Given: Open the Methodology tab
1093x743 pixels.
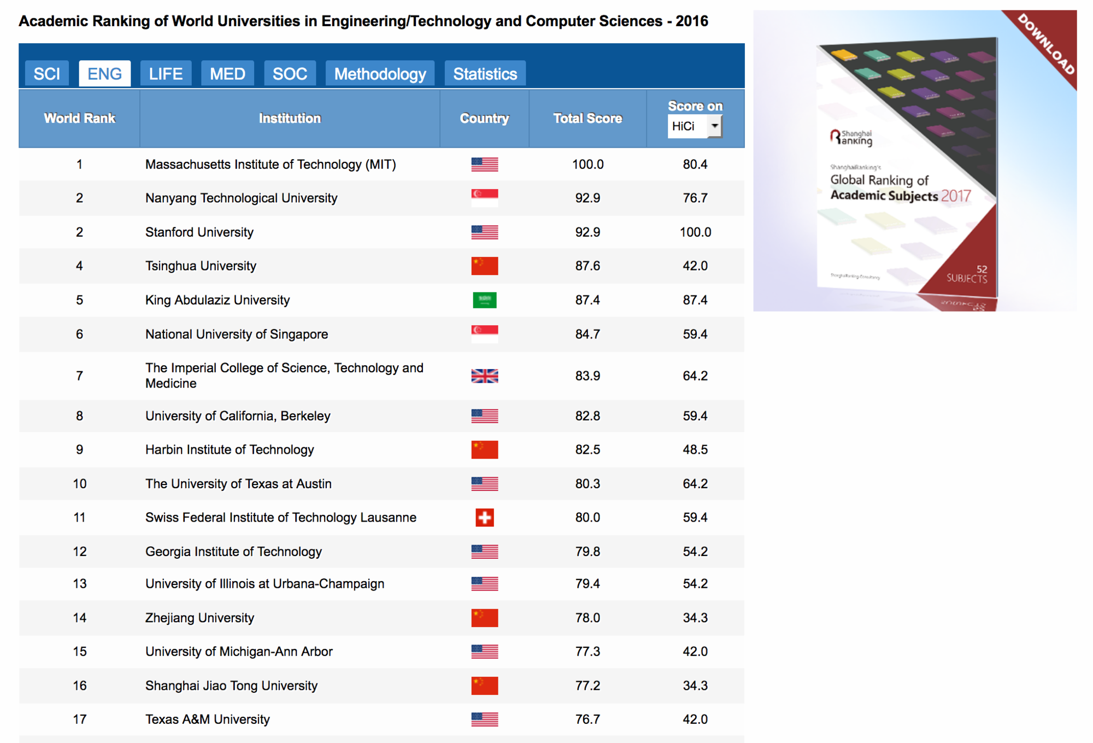Looking at the screenshot, I should [x=380, y=74].
